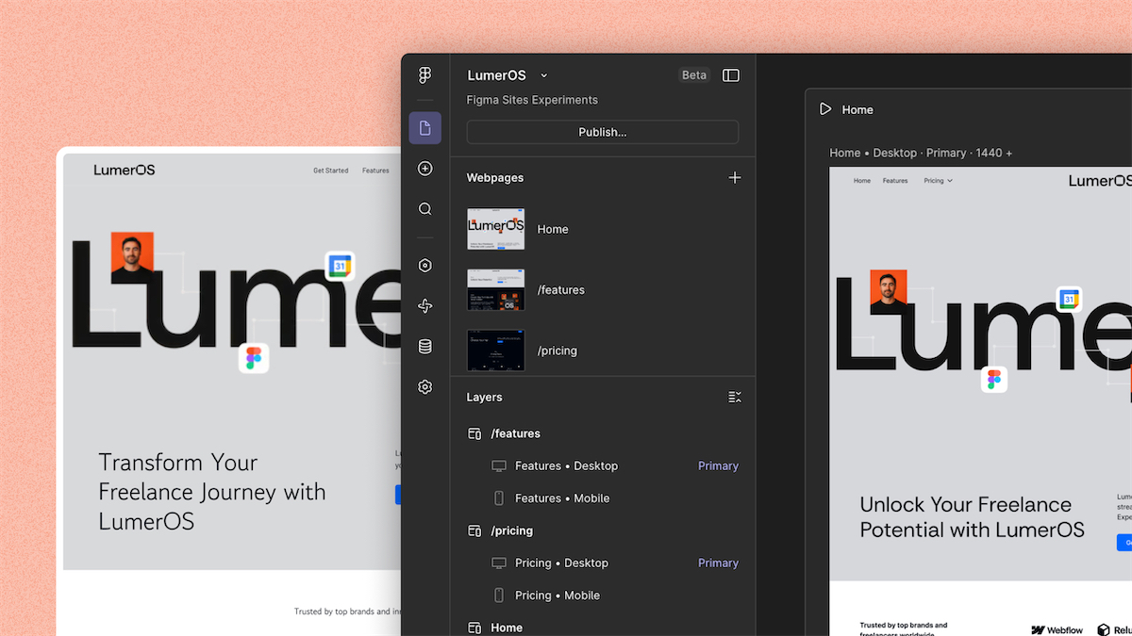1132x636 pixels.
Task: Select the Home webpage thumbnail
Action: (x=496, y=229)
